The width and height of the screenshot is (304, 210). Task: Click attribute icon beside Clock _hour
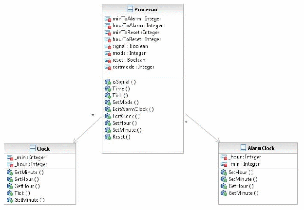(10, 164)
